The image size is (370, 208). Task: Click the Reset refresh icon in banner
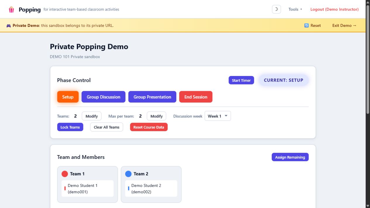coord(307,25)
